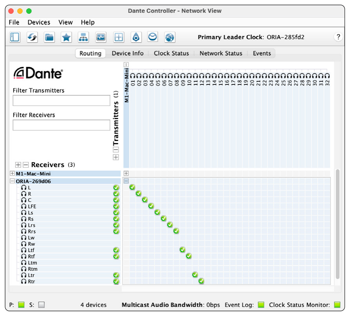Toggle subscription of Ltf to channel 09
Screen dimensions: 350x316
182,250
